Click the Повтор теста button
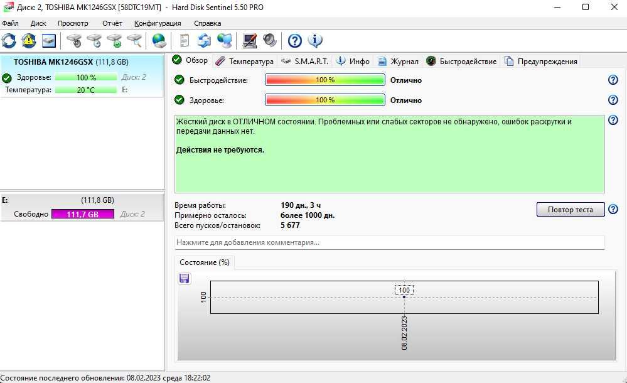The image size is (627, 383). point(571,209)
